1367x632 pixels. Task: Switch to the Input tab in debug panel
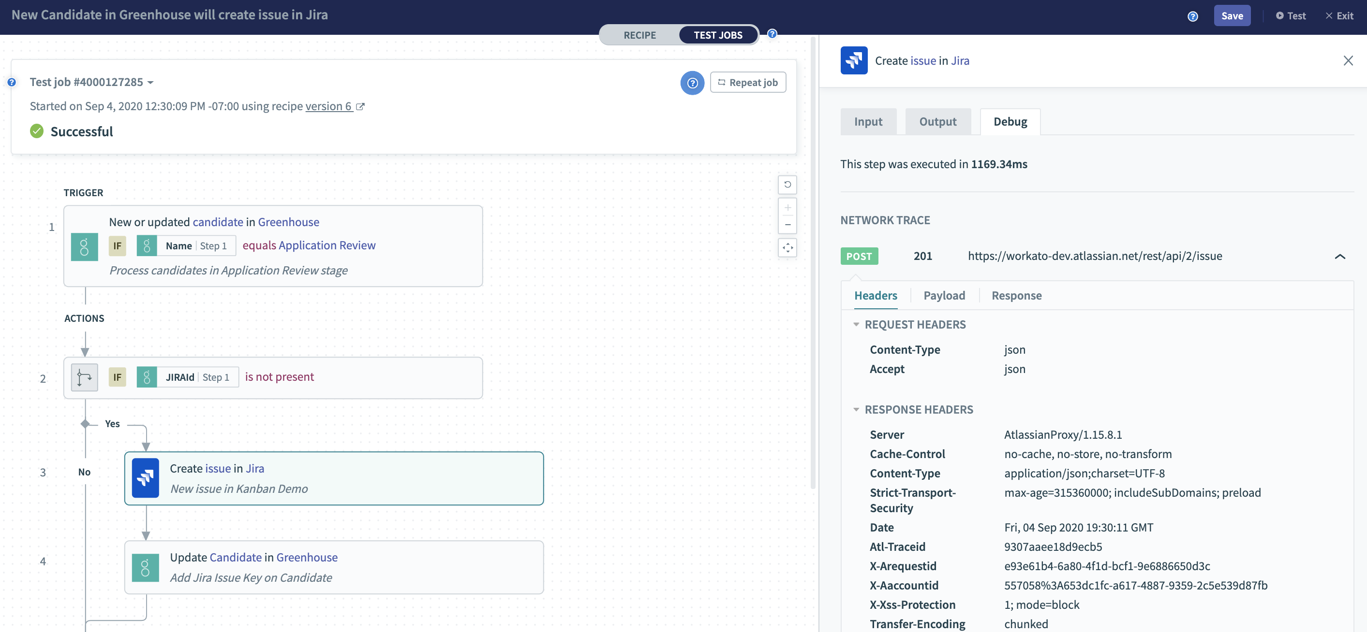click(x=868, y=121)
